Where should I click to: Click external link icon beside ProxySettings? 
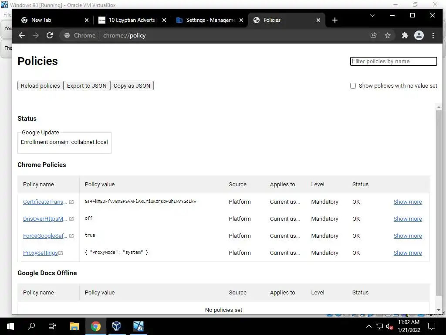click(x=61, y=253)
